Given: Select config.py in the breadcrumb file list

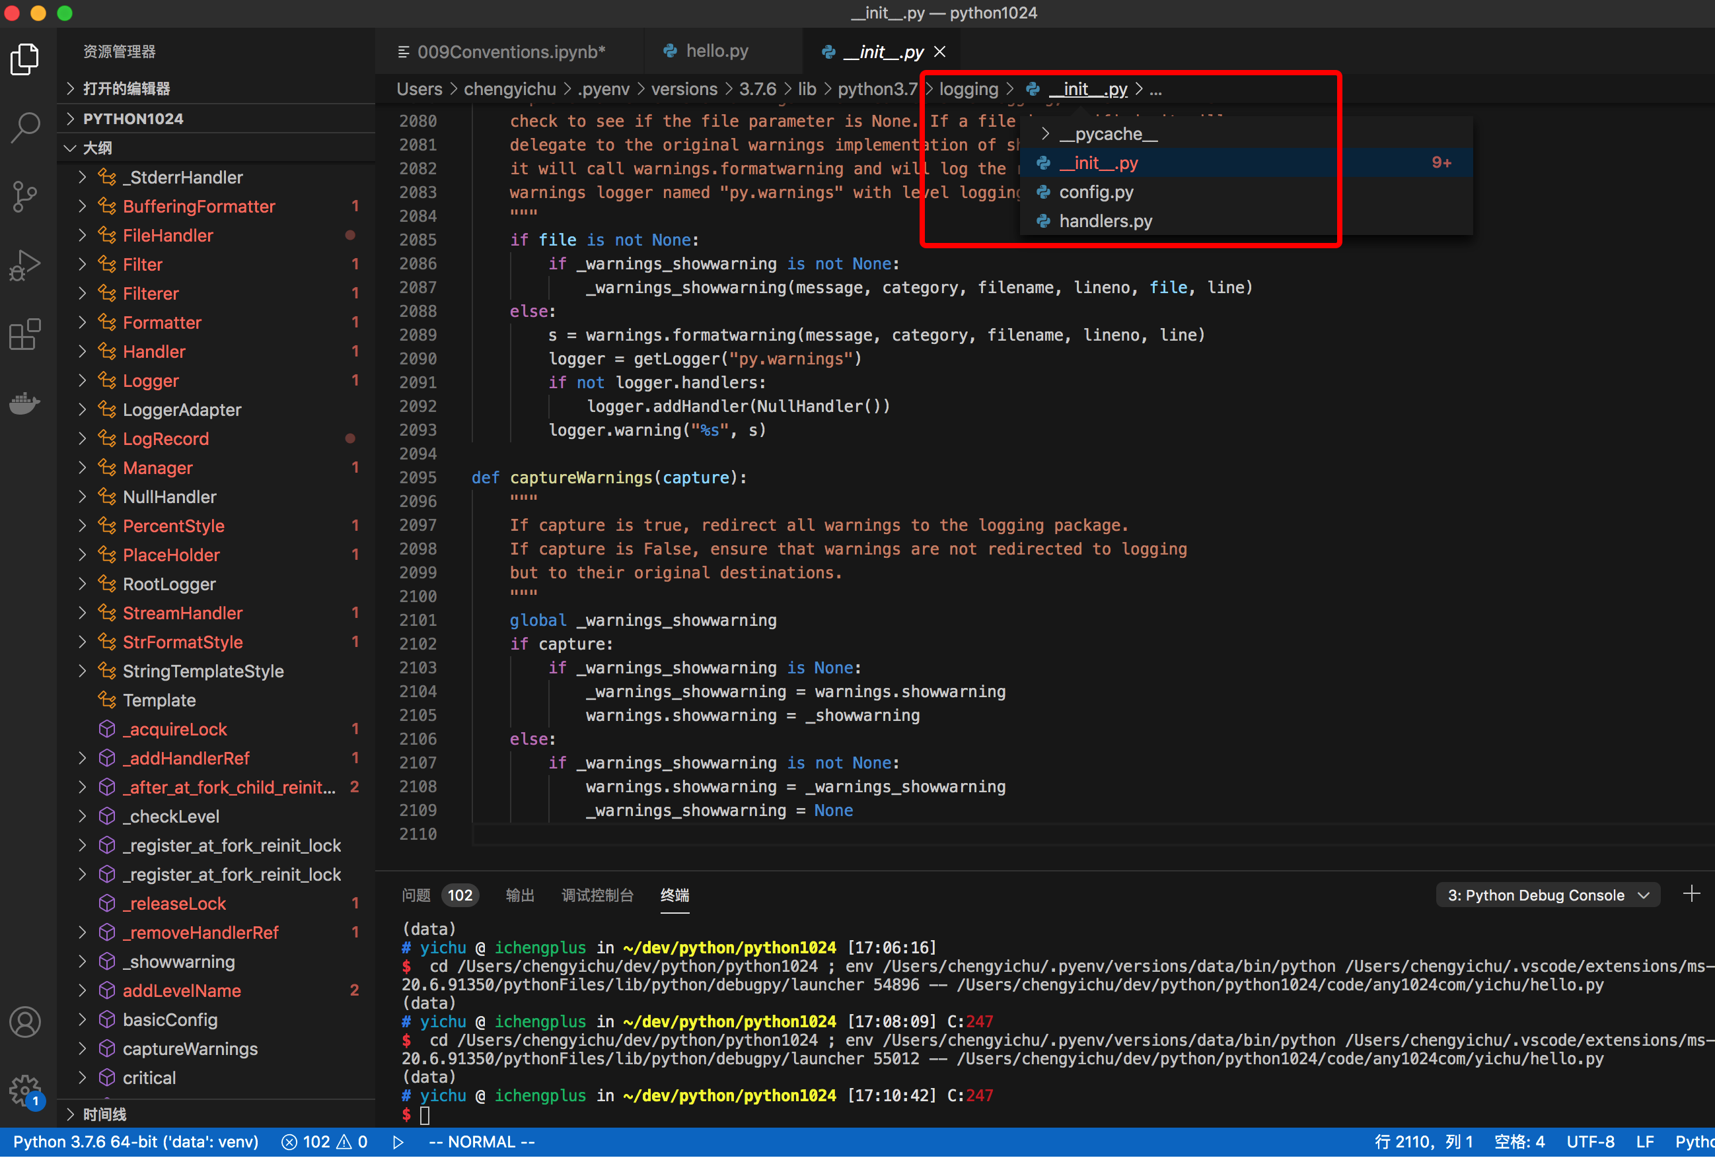Looking at the screenshot, I should pos(1096,193).
